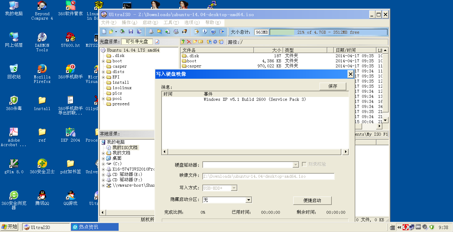Click the blue gear icon in file panel

(x=215, y=42)
